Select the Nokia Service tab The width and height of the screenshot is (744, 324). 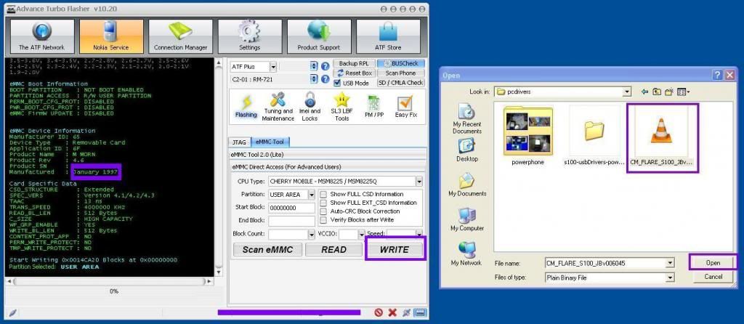tap(111, 36)
